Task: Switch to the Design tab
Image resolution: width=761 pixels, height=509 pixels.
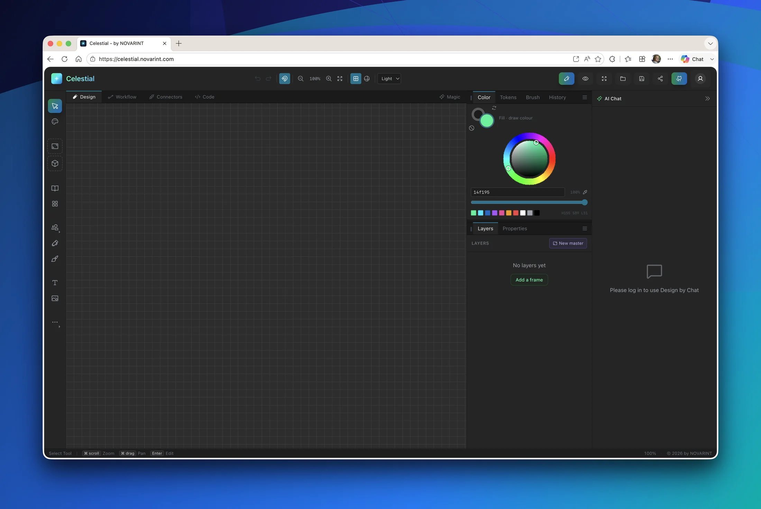Action: point(84,97)
